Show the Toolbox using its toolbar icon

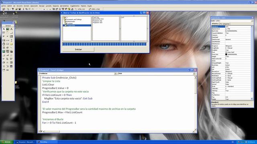point(66,9)
